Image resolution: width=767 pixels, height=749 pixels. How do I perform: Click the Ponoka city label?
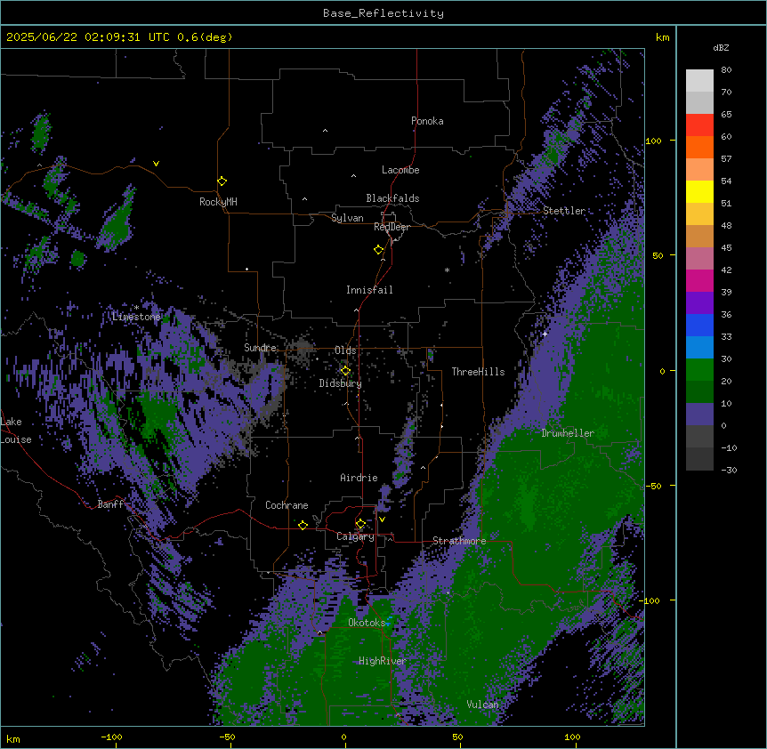coord(427,121)
